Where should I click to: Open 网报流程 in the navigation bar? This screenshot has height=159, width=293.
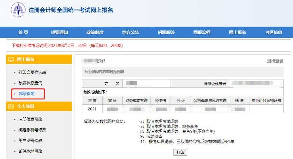202,32
